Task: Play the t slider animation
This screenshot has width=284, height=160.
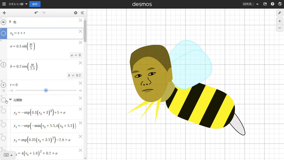Action: (x=3, y=85)
